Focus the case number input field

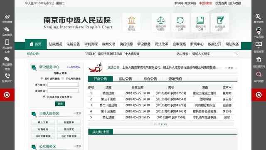click(63, 85)
